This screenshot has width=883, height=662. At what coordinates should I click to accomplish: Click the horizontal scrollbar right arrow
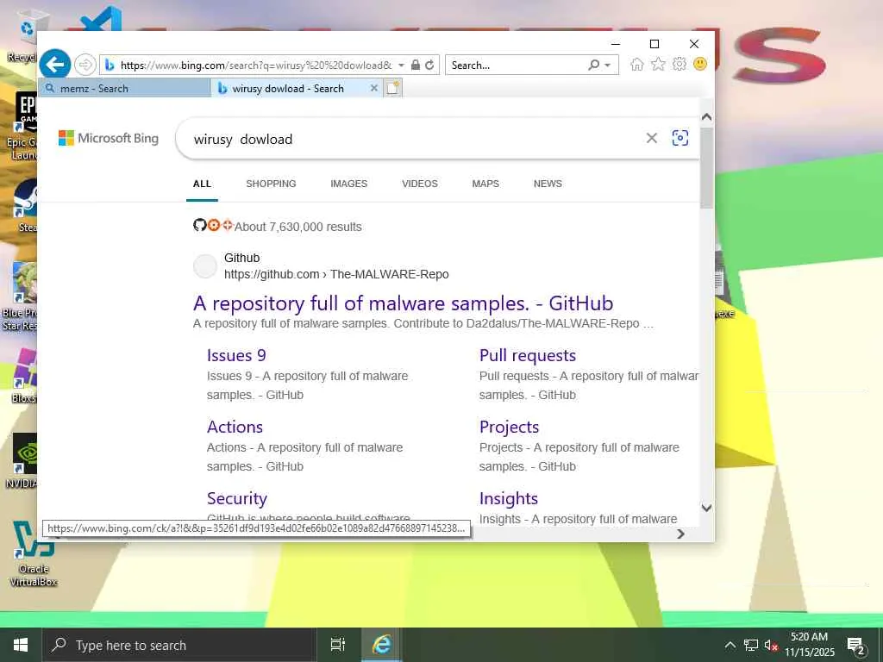681,534
